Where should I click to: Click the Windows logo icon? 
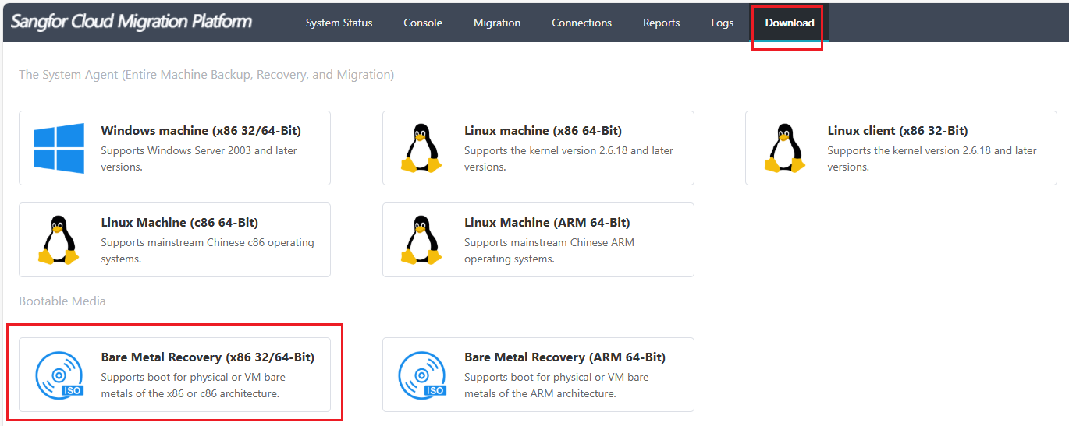[x=59, y=148]
